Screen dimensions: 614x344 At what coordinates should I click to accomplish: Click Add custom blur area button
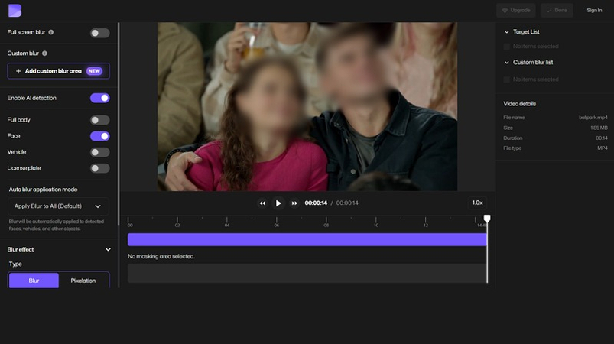point(58,71)
